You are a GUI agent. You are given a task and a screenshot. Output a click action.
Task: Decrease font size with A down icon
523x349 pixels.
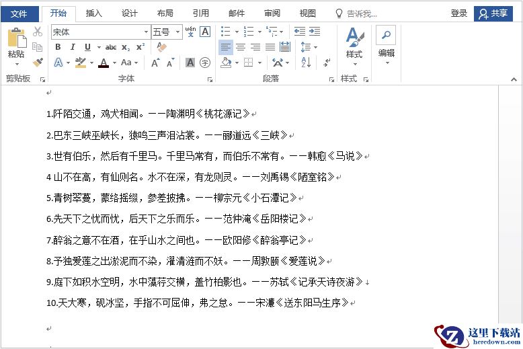[171, 63]
